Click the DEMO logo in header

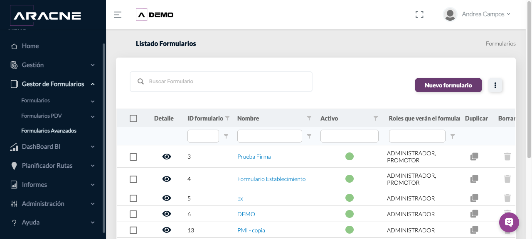click(x=155, y=15)
